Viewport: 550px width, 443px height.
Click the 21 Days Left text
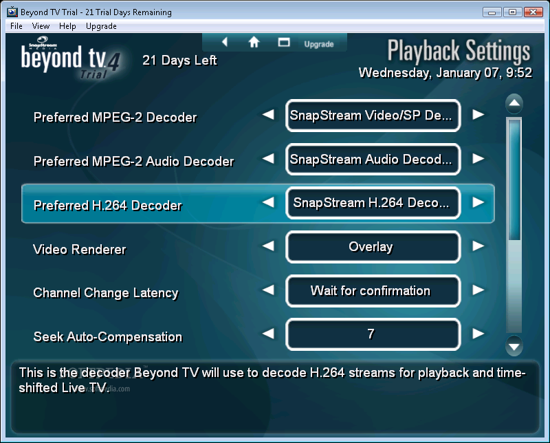[179, 61]
